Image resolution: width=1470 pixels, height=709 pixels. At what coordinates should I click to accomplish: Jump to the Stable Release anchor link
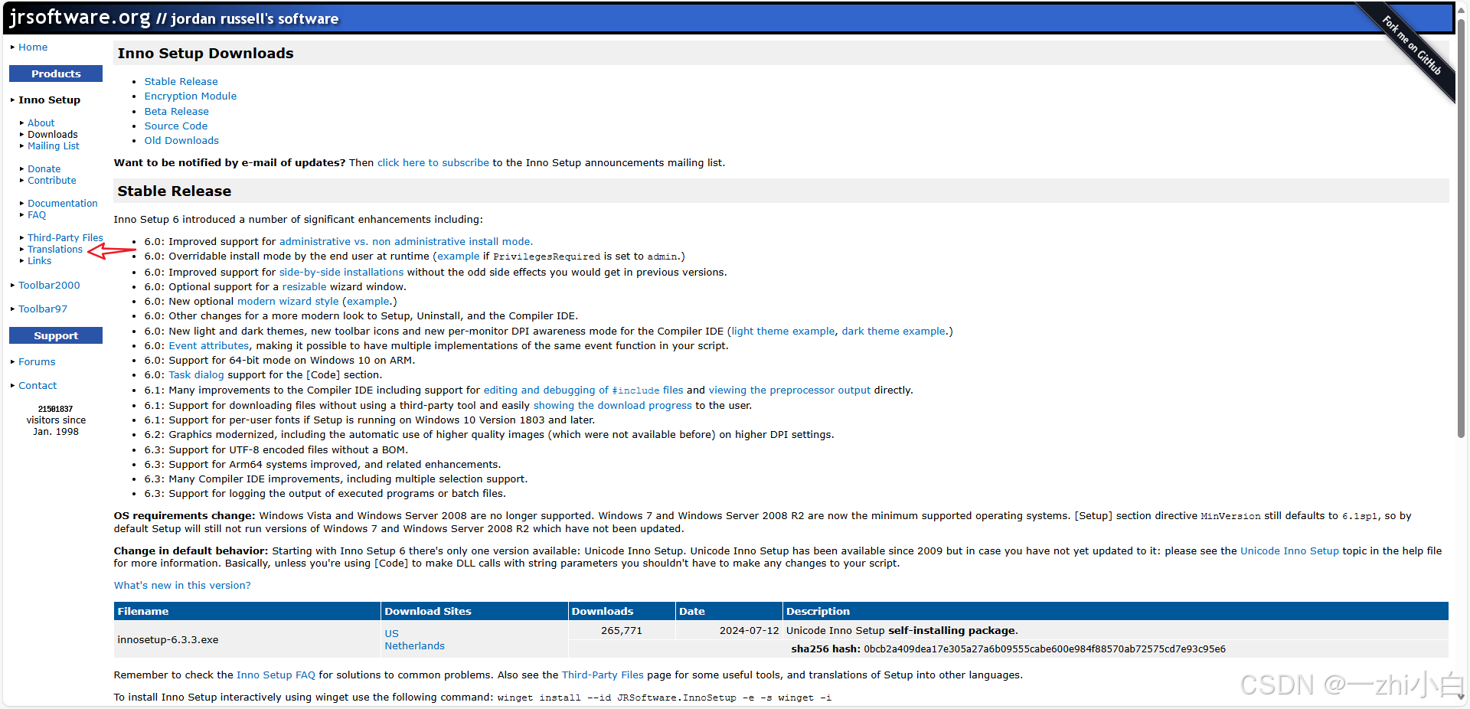tap(181, 82)
